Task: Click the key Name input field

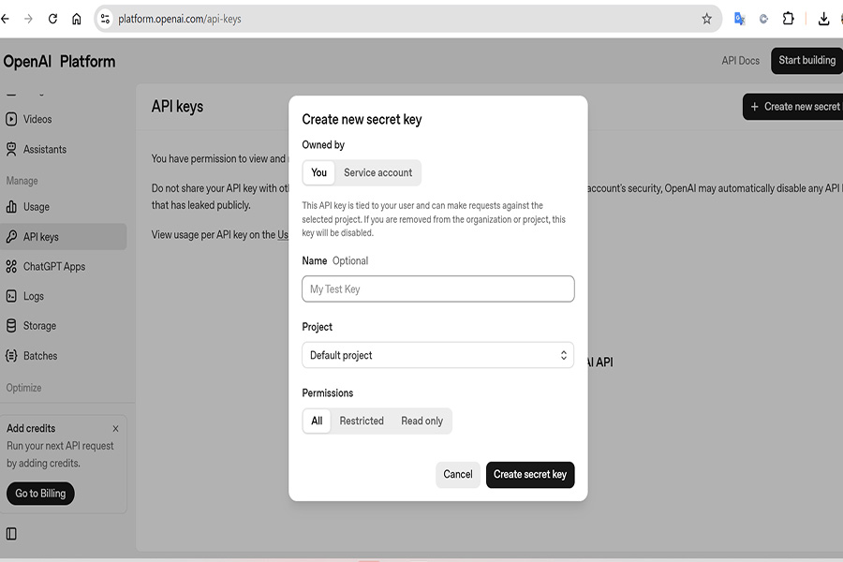Action: coord(437,288)
